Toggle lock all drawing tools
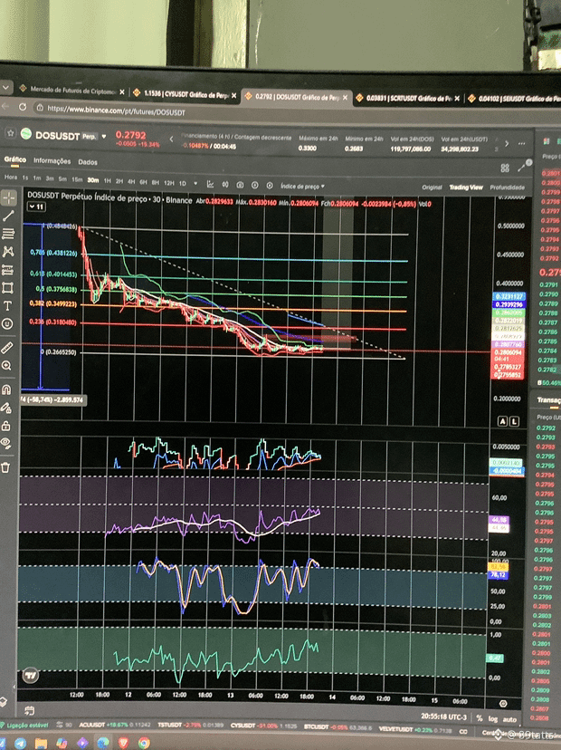 pyautogui.click(x=5, y=425)
